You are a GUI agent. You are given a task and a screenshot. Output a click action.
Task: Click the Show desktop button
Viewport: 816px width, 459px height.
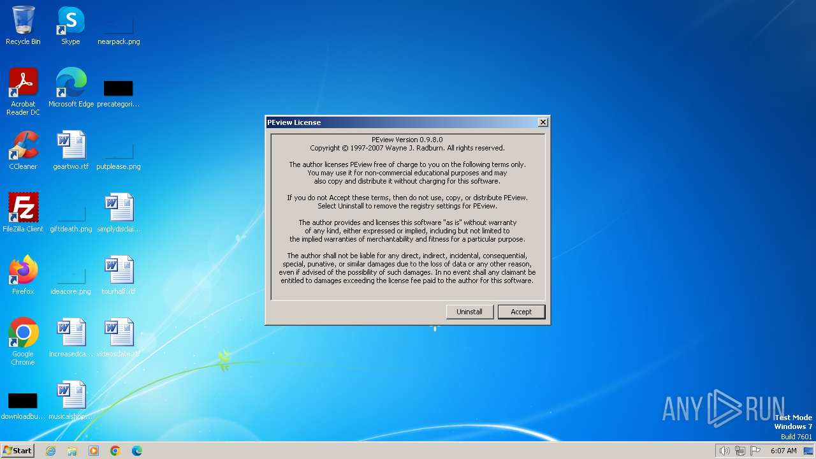click(x=809, y=451)
